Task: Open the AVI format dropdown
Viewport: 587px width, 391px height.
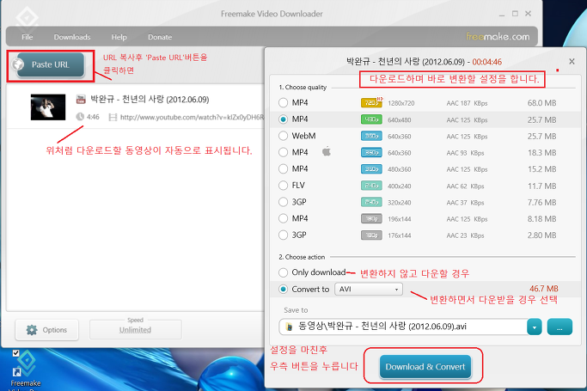Action: (369, 290)
